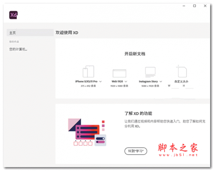The image size is (214, 171).
Task: Select the Instagram Story artboard icon
Action: [x=150, y=72]
